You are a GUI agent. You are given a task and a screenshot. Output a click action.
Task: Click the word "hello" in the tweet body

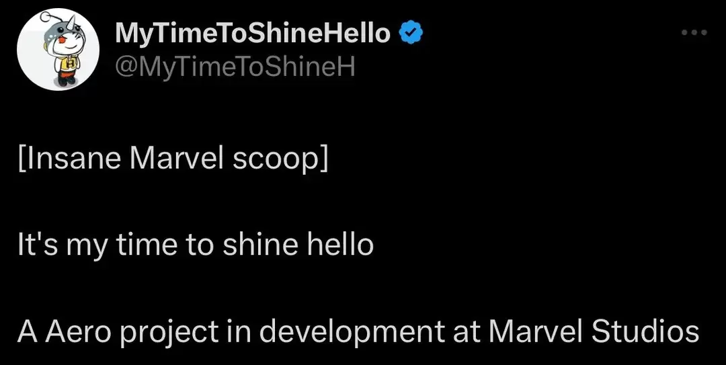coord(339,245)
